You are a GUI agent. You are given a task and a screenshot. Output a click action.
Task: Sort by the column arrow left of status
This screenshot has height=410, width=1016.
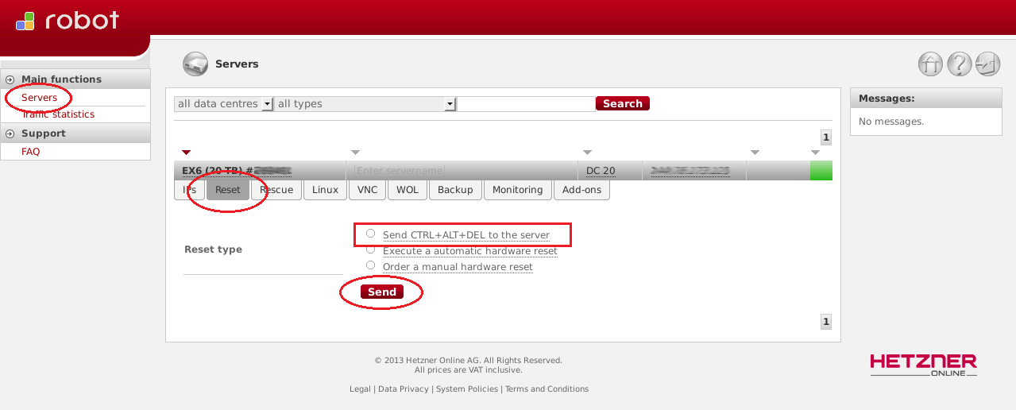point(755,152)
